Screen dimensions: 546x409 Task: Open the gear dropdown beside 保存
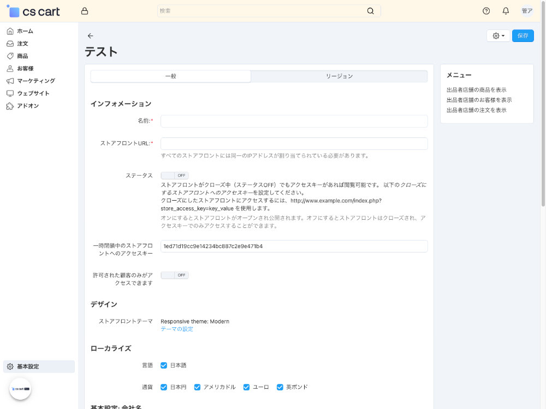point(497,35)
